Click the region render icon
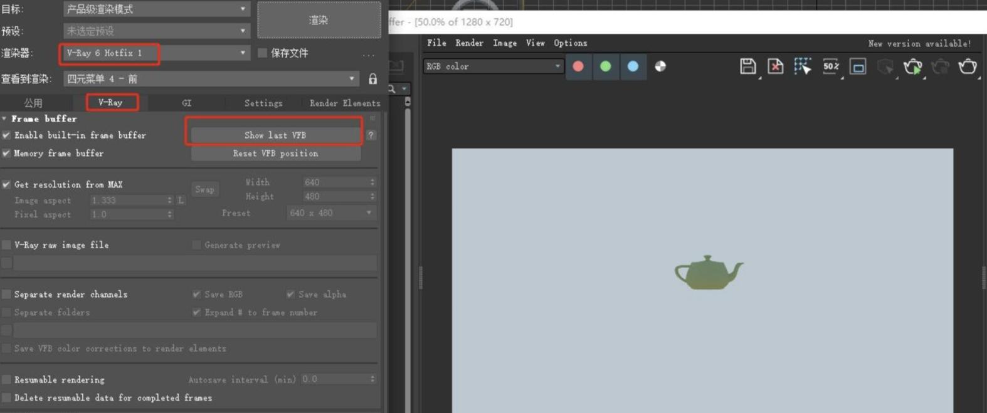 tap(858, 66)
